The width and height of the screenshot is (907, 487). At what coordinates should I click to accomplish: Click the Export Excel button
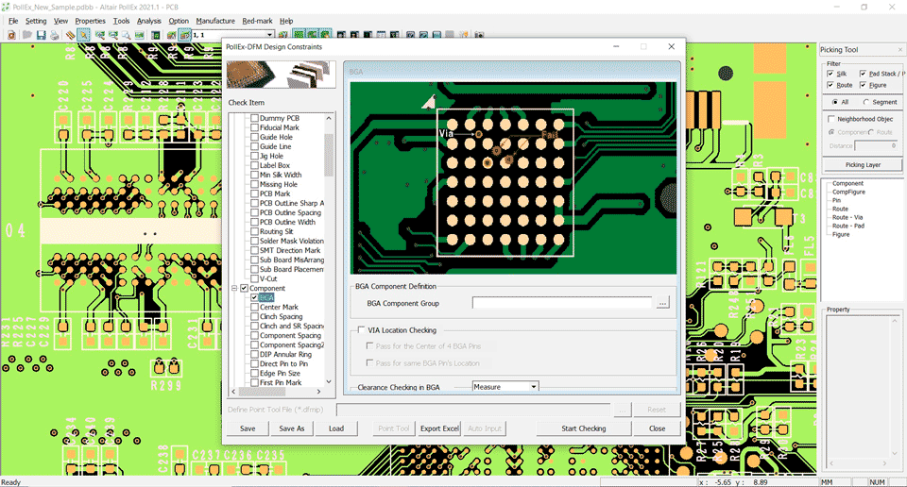(439, 428)
